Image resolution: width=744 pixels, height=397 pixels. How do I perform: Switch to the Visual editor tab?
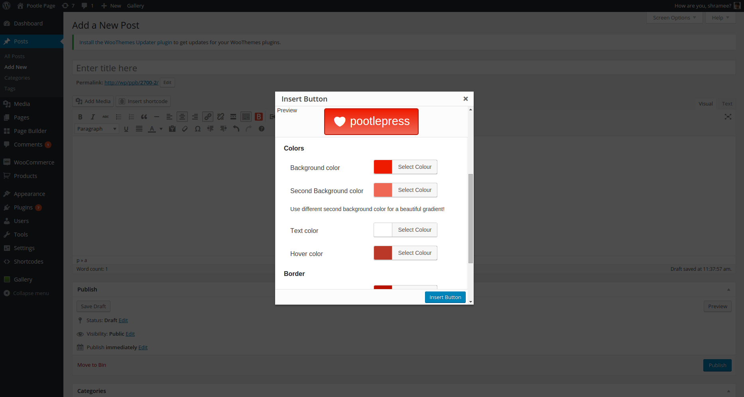pos(705,104)
